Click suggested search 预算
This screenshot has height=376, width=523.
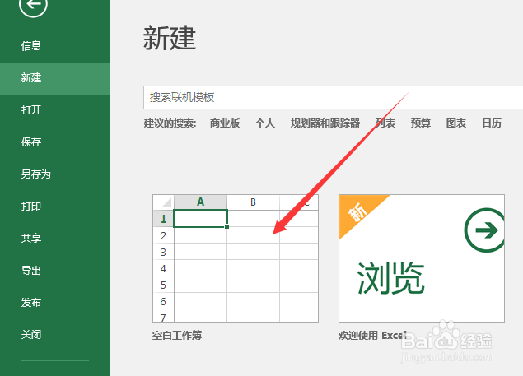pos(421,123)
